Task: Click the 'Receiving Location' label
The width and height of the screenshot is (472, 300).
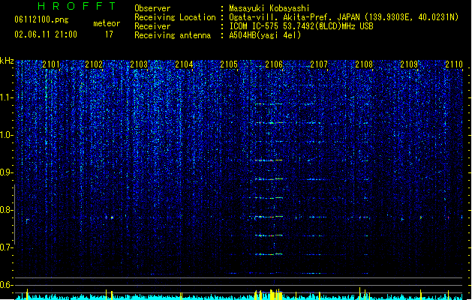Action: tap(175, 17)
